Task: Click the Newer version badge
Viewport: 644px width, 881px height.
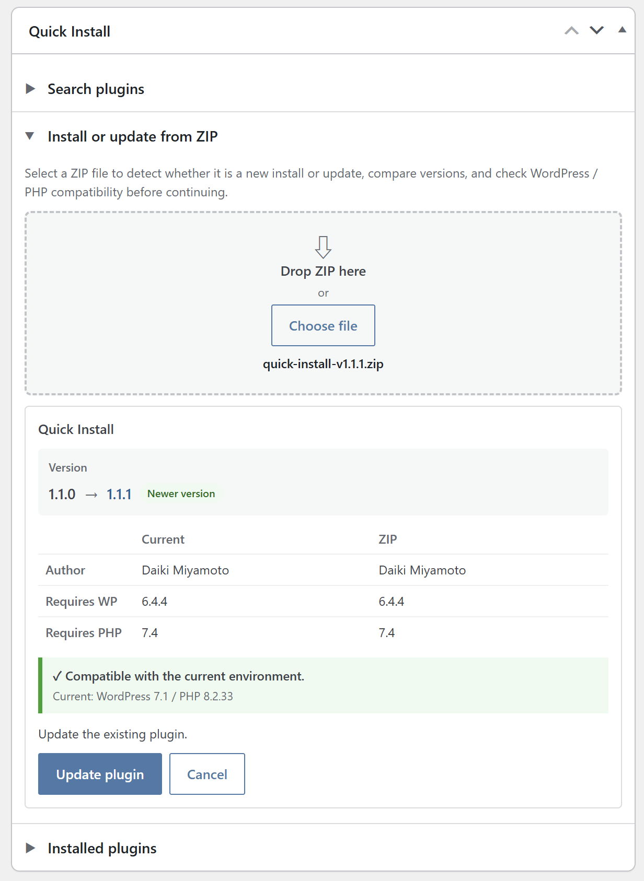Action: pos(181,494)
